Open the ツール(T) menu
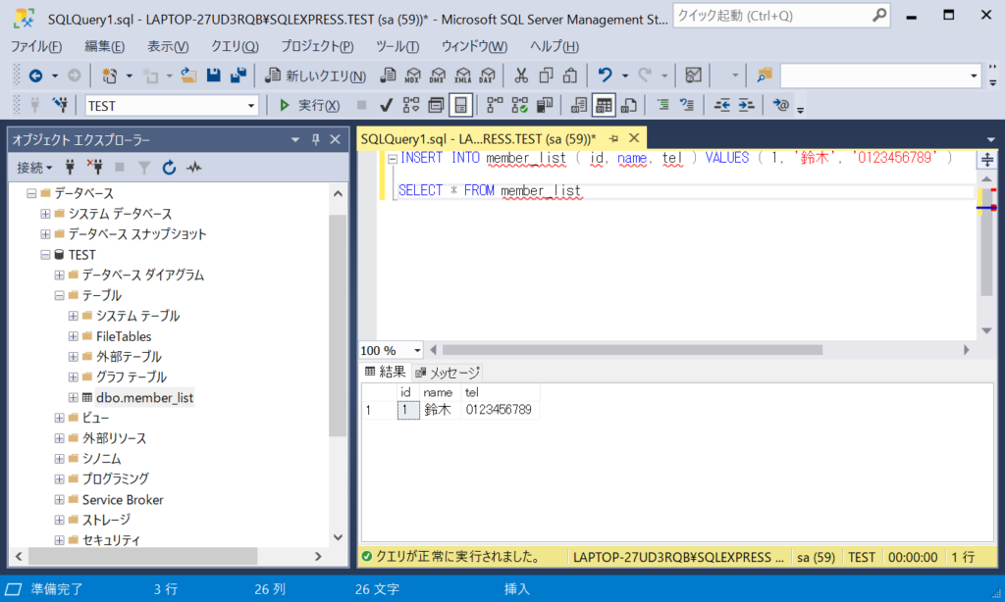Viewport: 1005px width, 602px height. point(397,46)
